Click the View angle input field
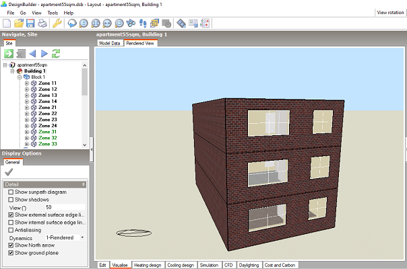 pos(64,207)
